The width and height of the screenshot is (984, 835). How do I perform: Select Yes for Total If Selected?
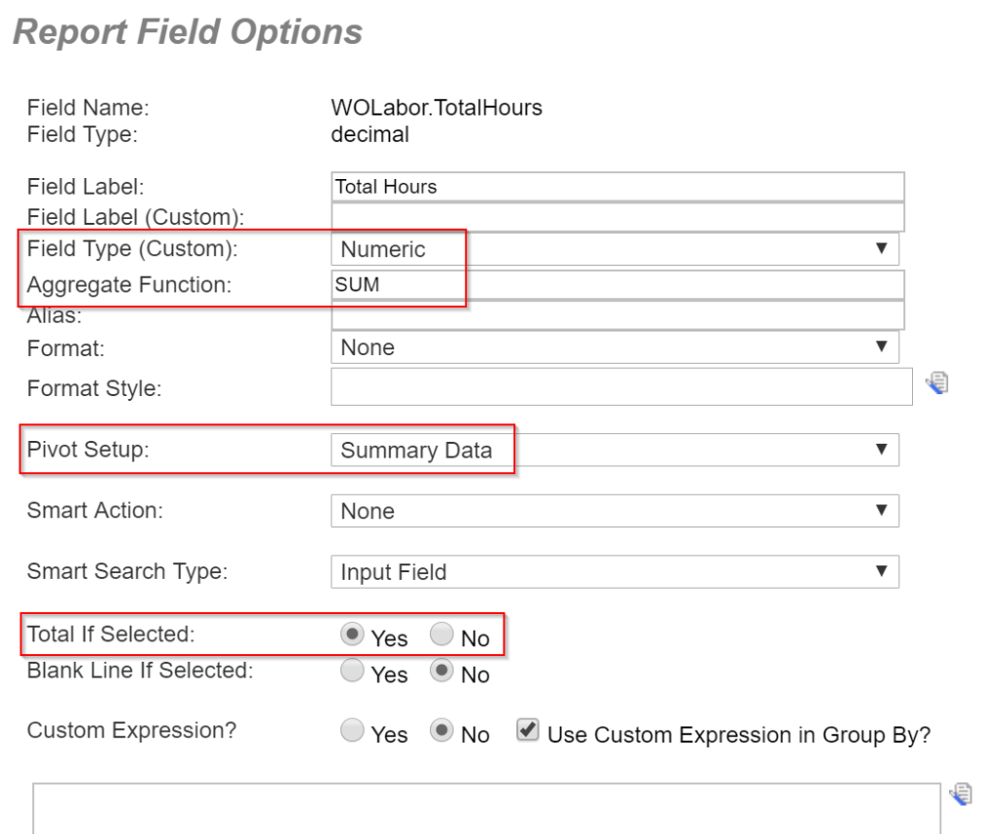tap(352, 634)
